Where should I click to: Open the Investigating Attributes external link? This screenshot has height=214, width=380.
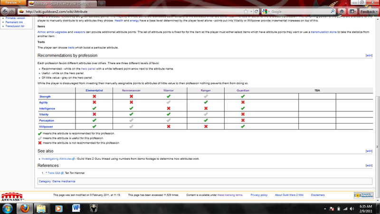[x=58, y=159]
